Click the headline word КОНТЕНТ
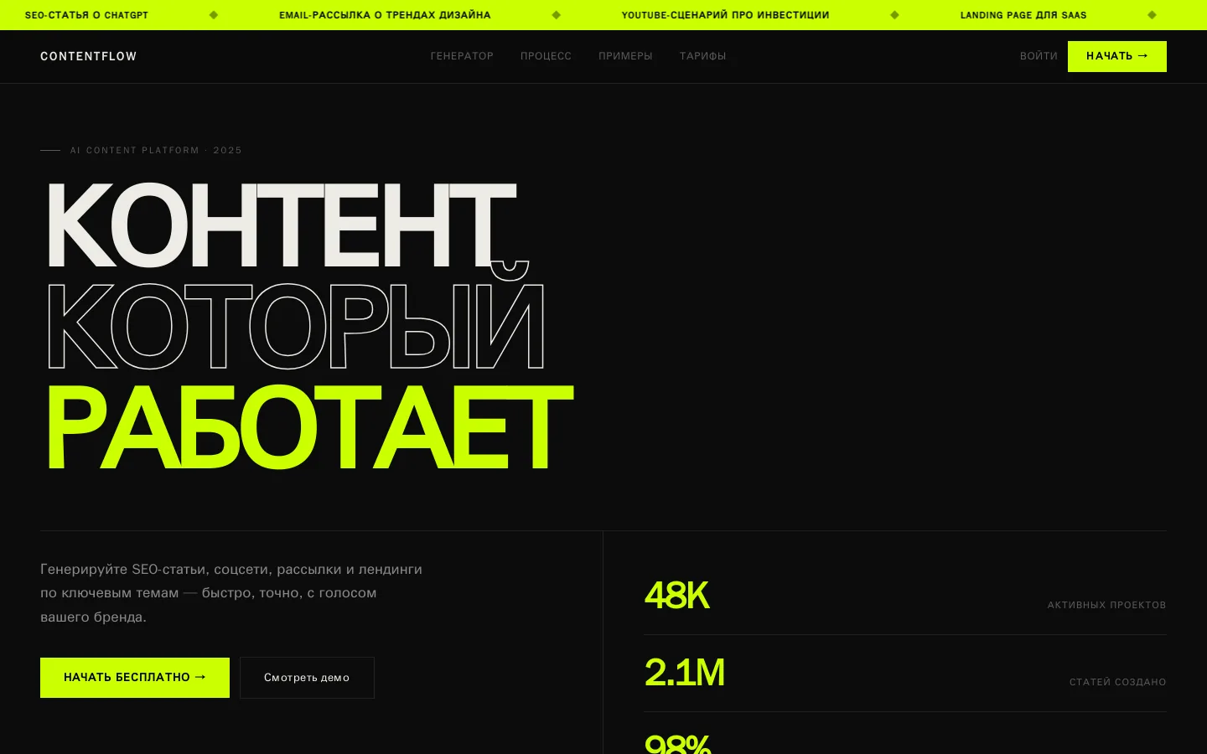This screenshot has height=754, width=1207. click(x=282, y=225)
